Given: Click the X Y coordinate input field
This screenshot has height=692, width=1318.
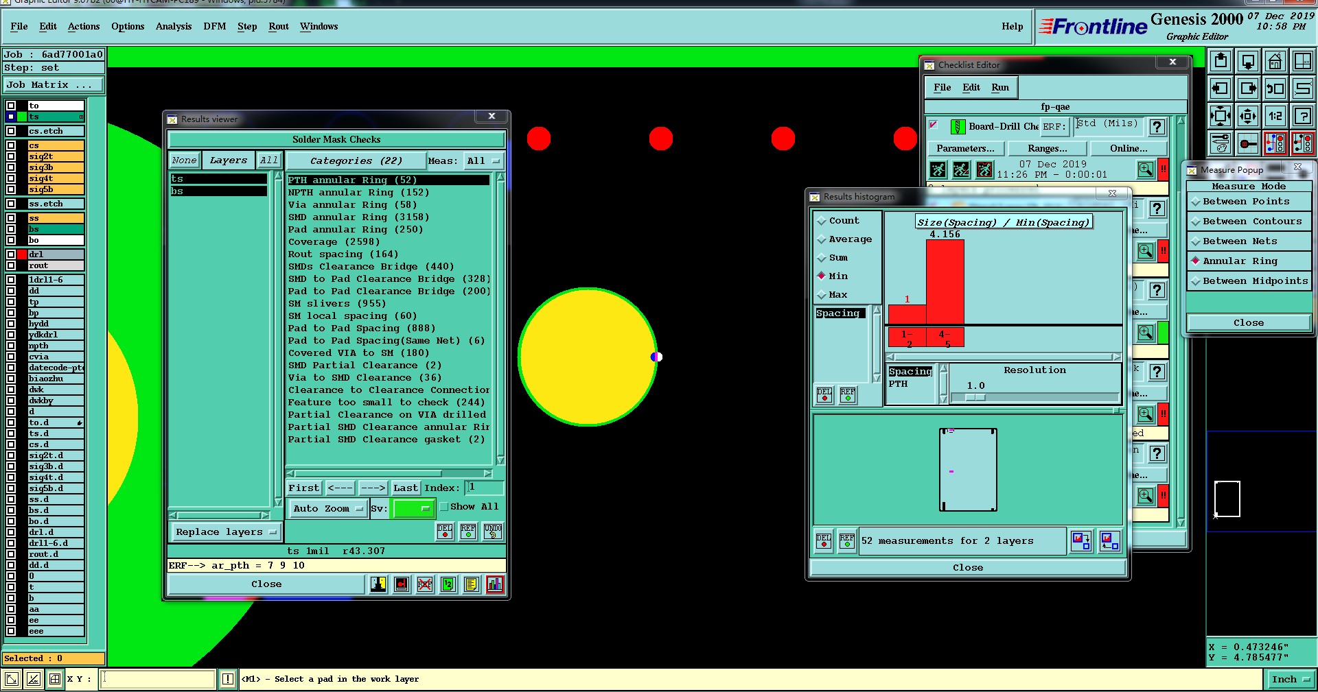Looking at the screenshot, I should click(159, 679).
